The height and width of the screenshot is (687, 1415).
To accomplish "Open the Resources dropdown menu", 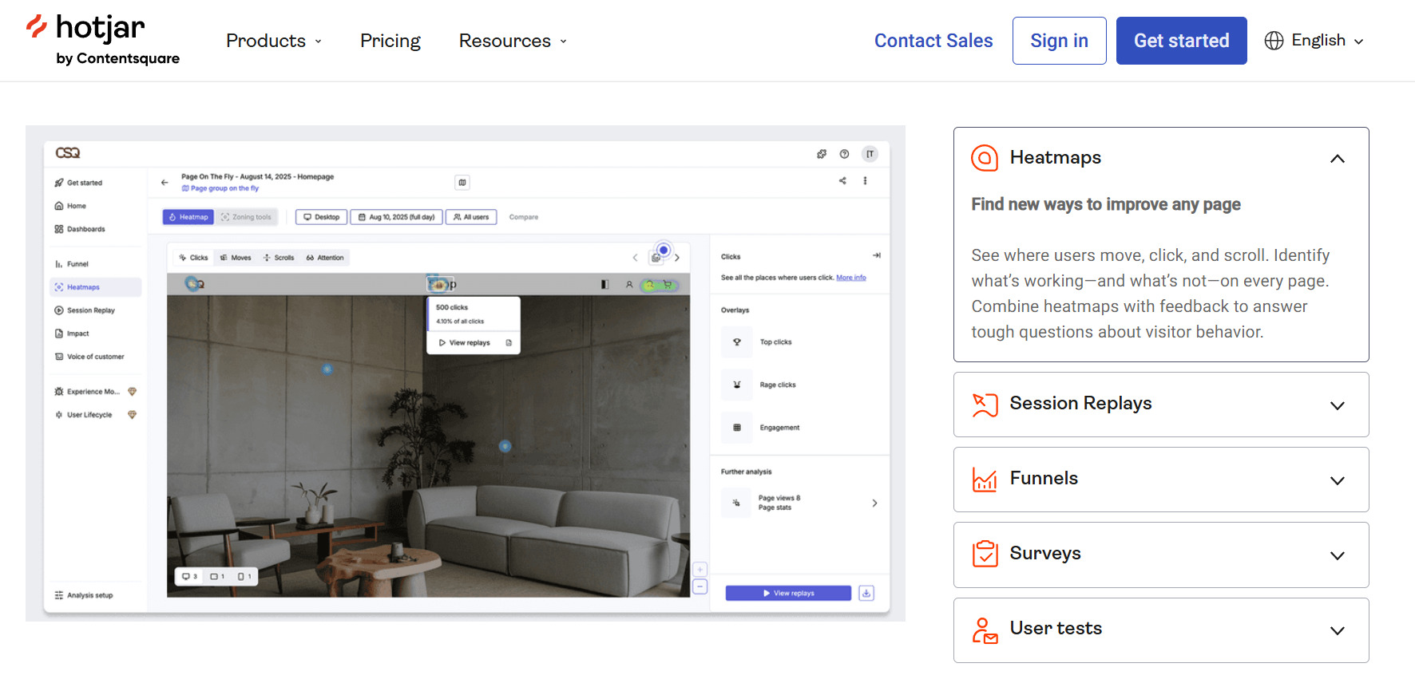I will point(512,41).
